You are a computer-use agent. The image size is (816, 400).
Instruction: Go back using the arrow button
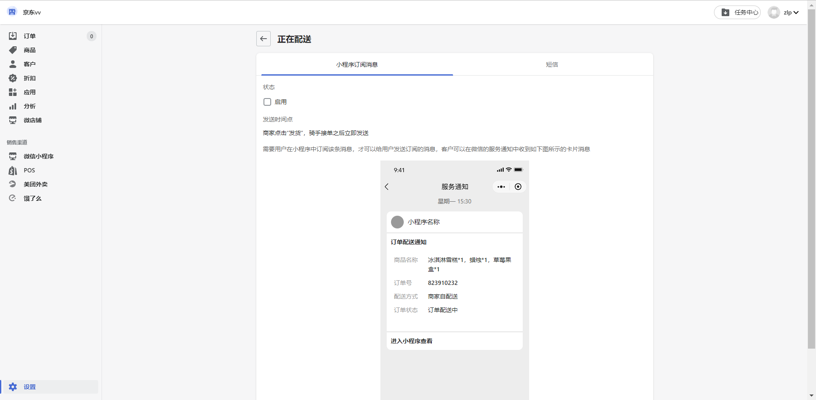(263, 39)
